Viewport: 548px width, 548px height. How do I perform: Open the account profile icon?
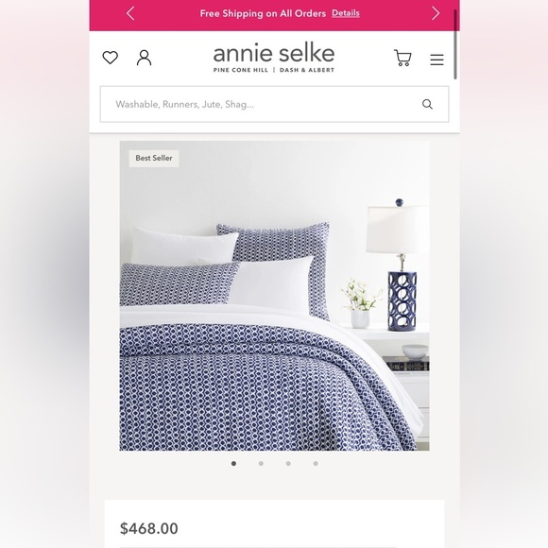pos(144,58)
